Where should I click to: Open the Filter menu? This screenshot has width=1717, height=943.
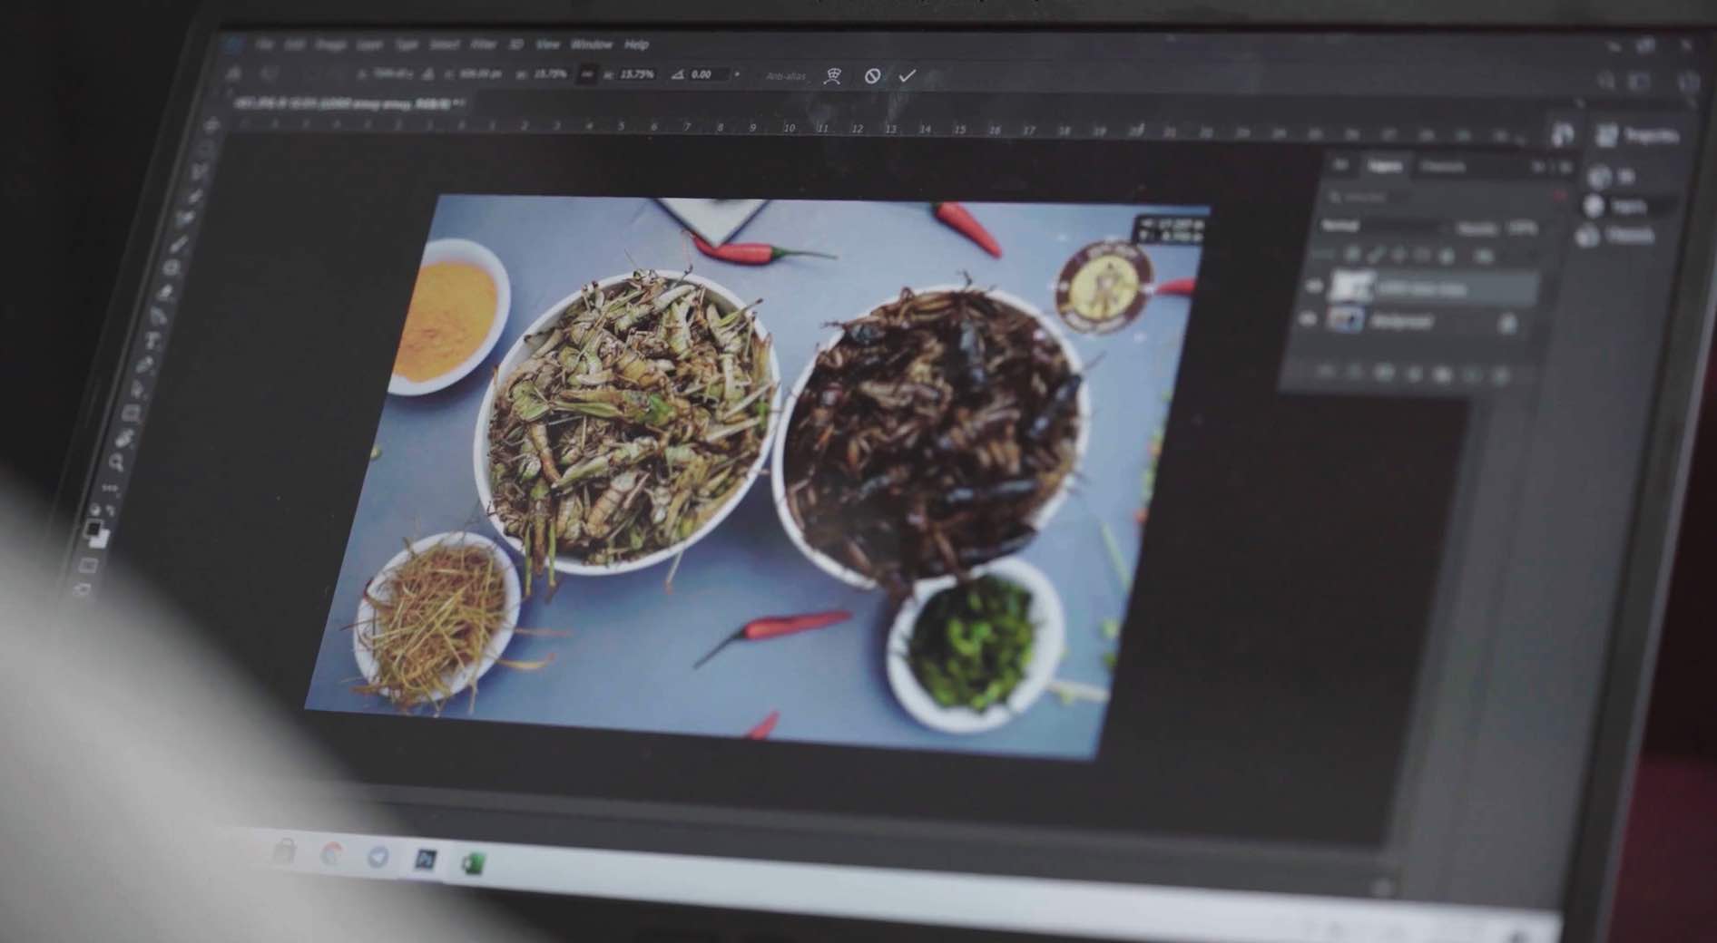point(484,44)
